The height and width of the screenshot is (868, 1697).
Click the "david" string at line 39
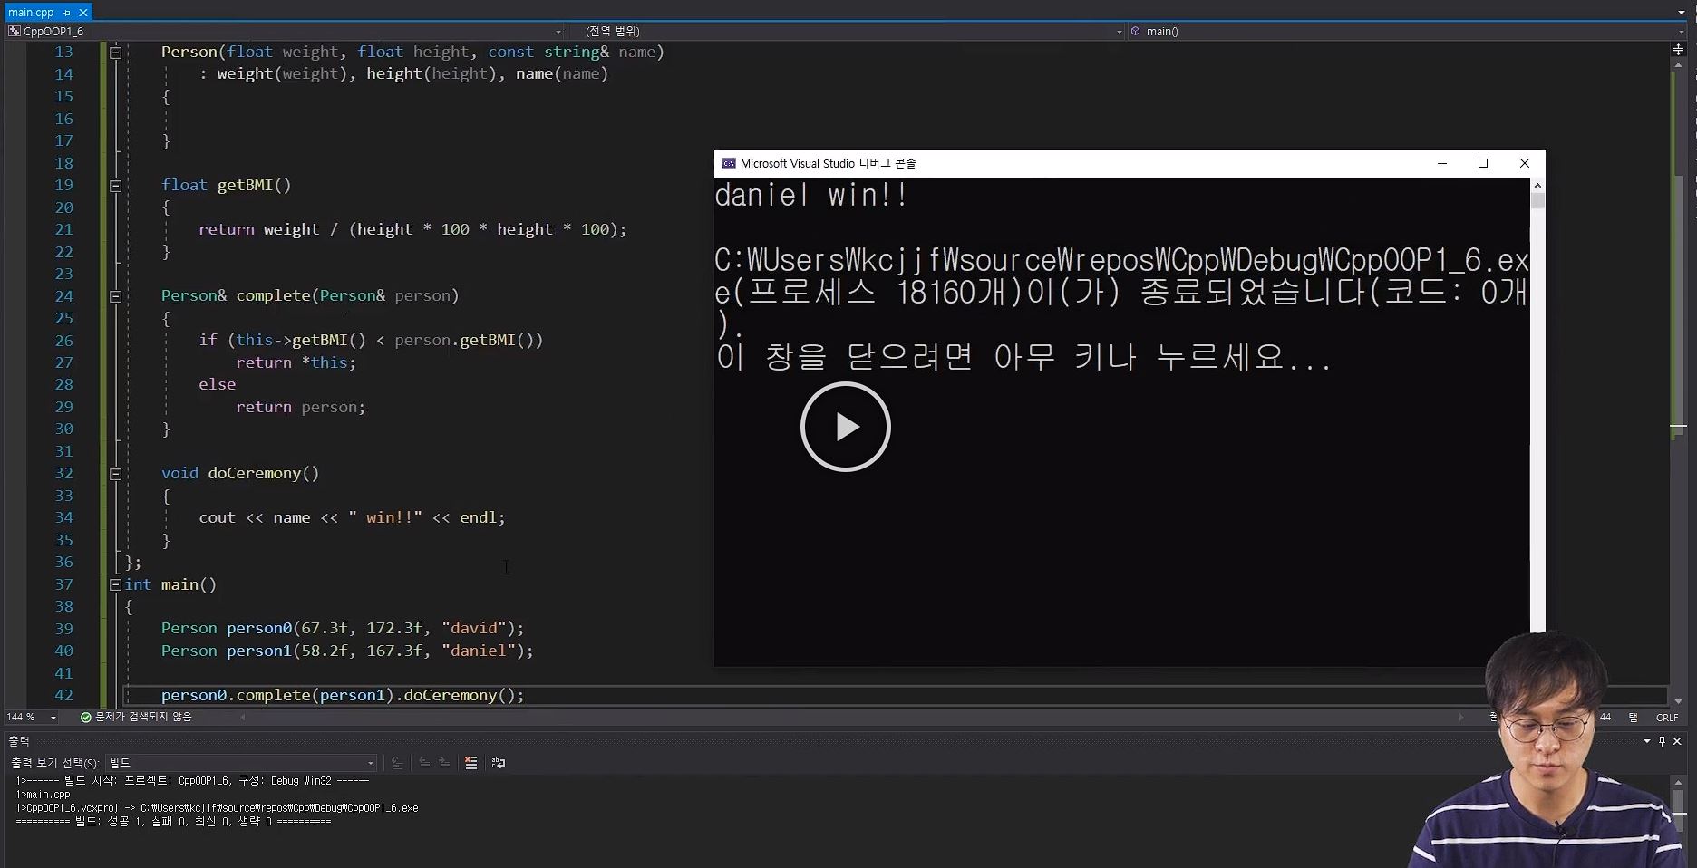(473, 629)
